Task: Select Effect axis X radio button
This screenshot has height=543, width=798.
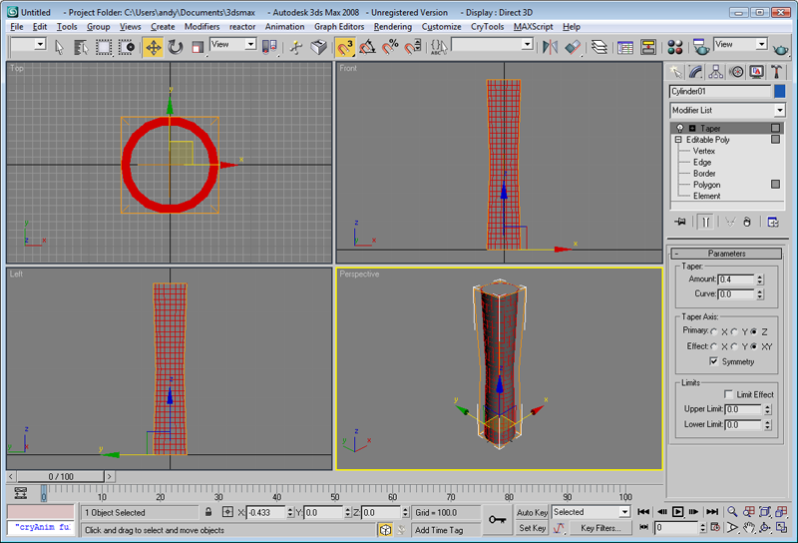Action: coord(714,346)
